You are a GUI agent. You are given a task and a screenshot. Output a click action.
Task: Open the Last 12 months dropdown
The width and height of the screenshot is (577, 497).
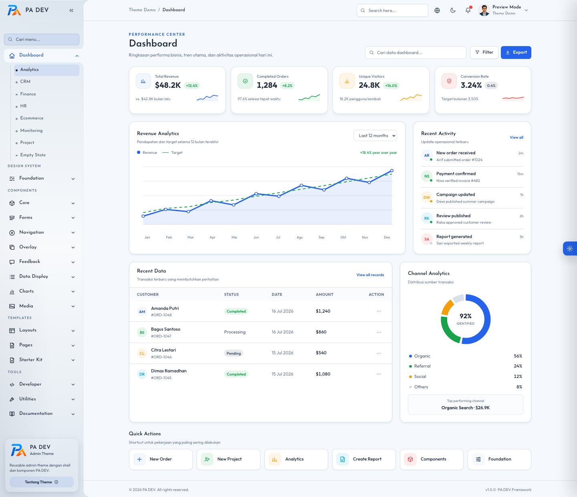pos(375,135)
